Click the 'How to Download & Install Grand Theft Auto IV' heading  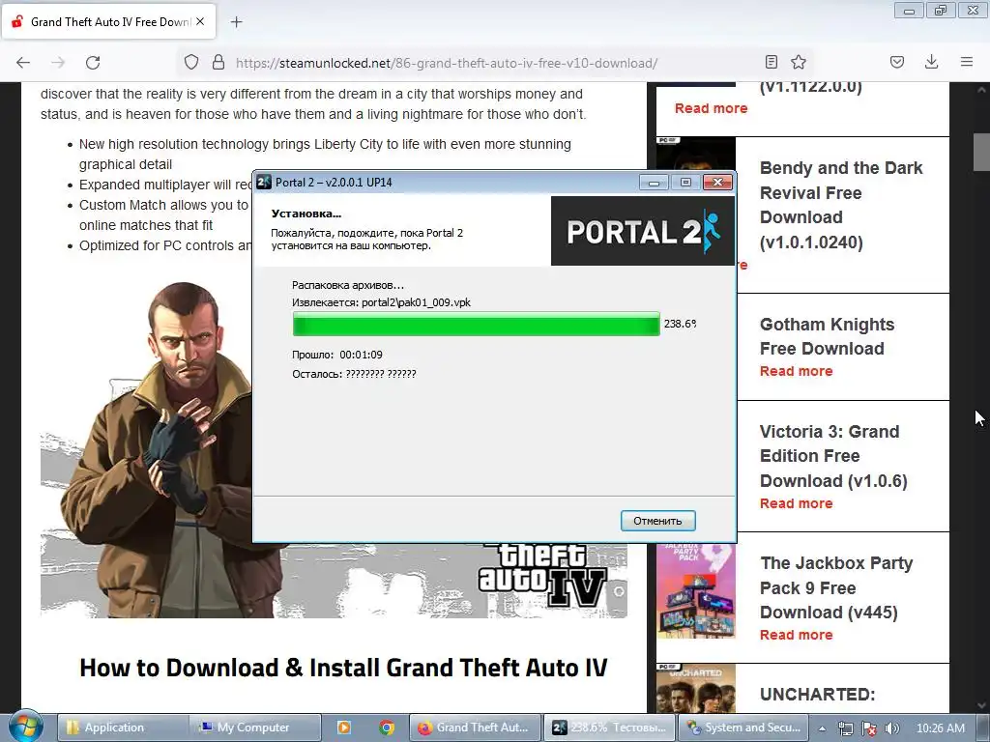[x=343, y=668]
